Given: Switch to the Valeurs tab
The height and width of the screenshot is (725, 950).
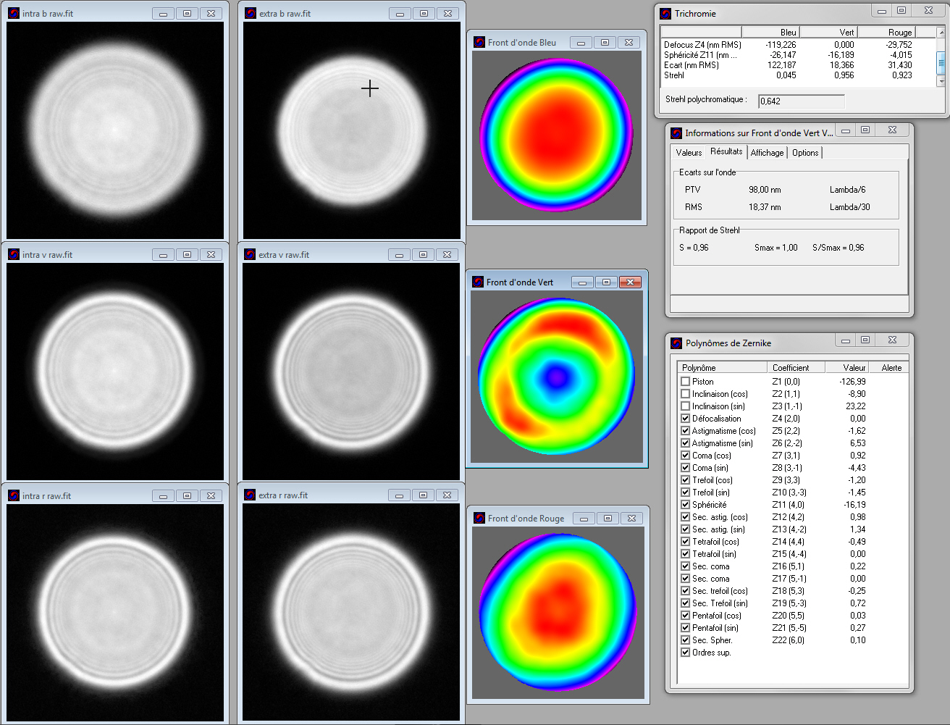Looking at the screenshot, I should (689, 152).
